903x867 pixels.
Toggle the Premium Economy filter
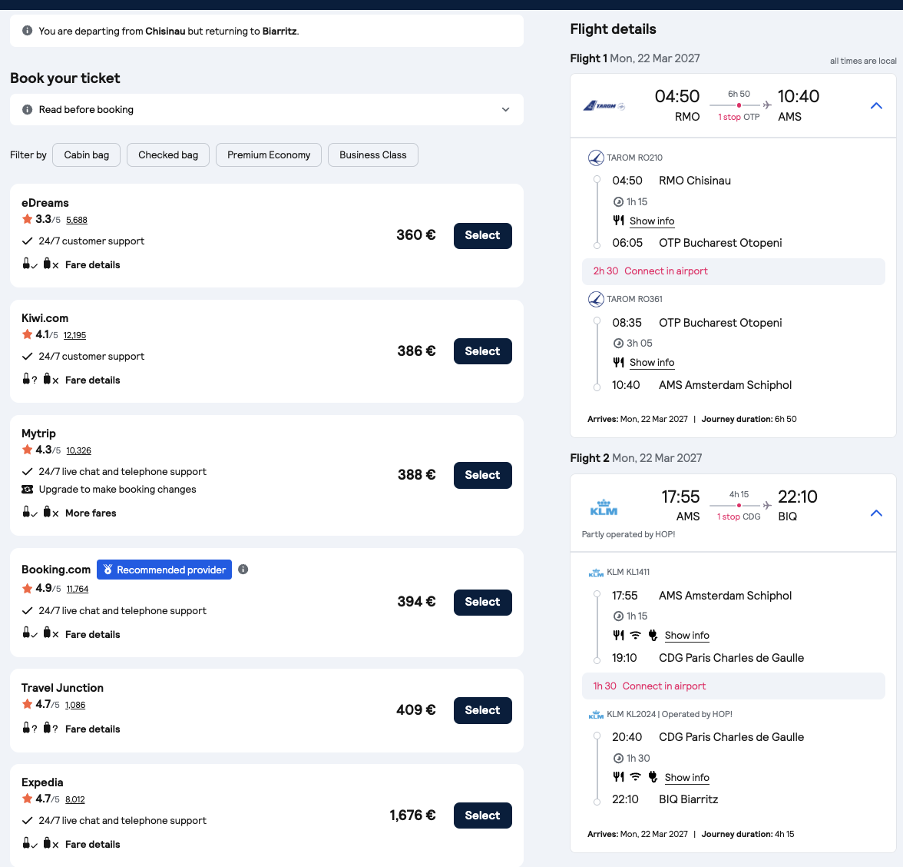point(269,155)
